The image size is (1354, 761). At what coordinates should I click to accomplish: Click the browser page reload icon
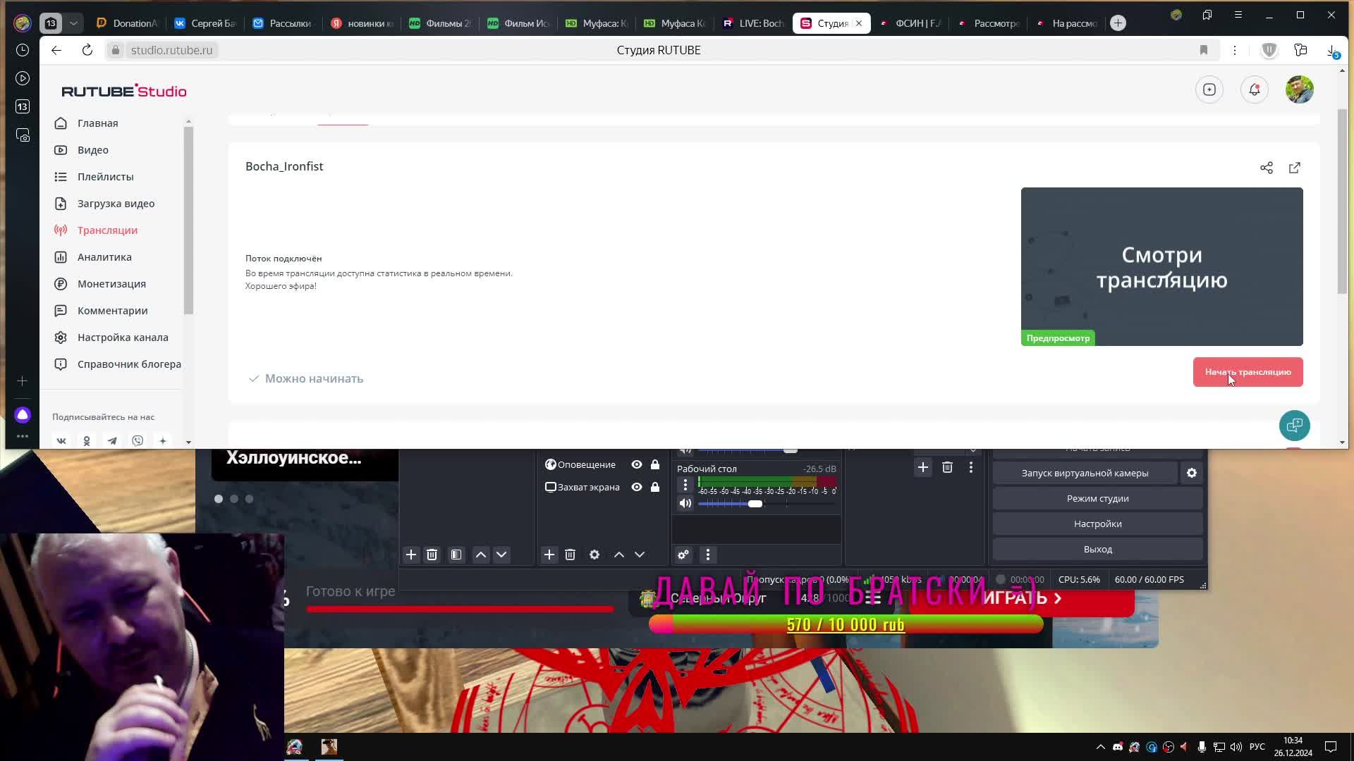click(x=87, y=50)
